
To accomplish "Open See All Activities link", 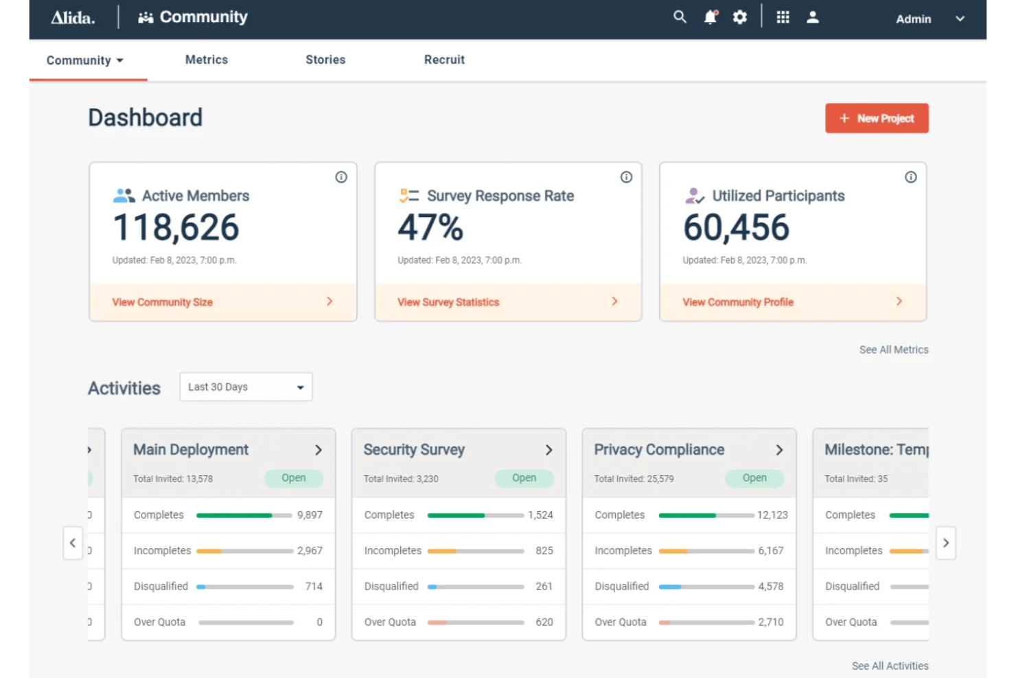I will click(889, 665).
